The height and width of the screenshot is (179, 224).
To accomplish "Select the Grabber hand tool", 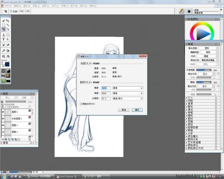I will click(8, 56).
